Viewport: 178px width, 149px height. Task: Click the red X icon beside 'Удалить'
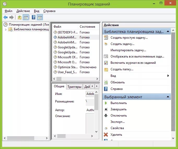[106, 135]
